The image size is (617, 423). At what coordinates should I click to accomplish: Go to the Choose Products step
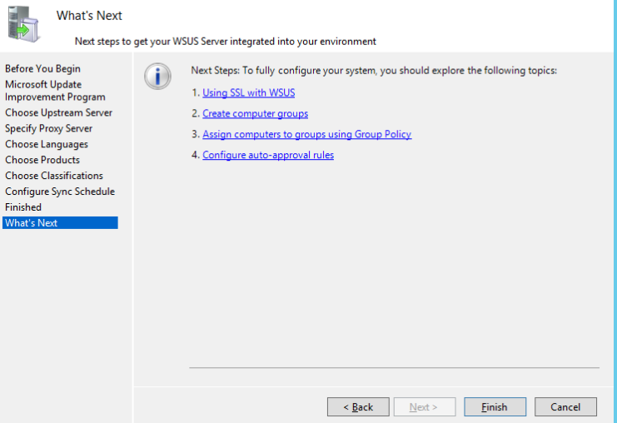pos(42,160)
